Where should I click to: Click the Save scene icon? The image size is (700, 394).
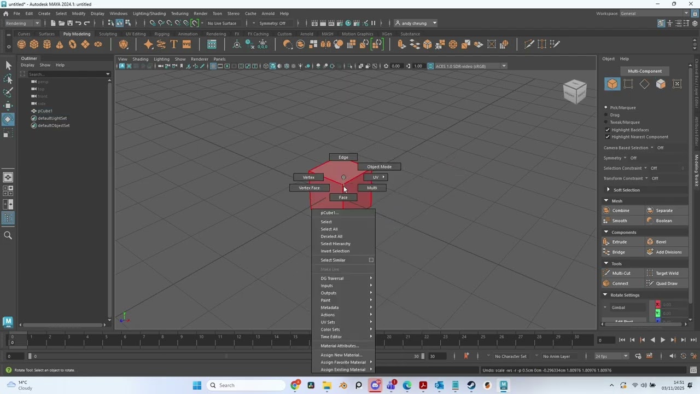[69, 23]
